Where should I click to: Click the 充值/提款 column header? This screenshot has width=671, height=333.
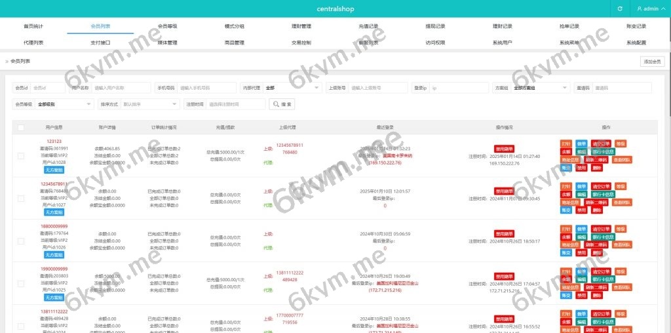pos(225,128)
